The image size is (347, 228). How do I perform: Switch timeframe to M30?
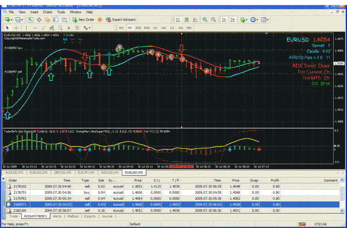[147, 28]
